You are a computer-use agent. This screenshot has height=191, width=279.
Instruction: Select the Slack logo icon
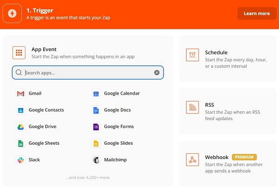[20, 160]
